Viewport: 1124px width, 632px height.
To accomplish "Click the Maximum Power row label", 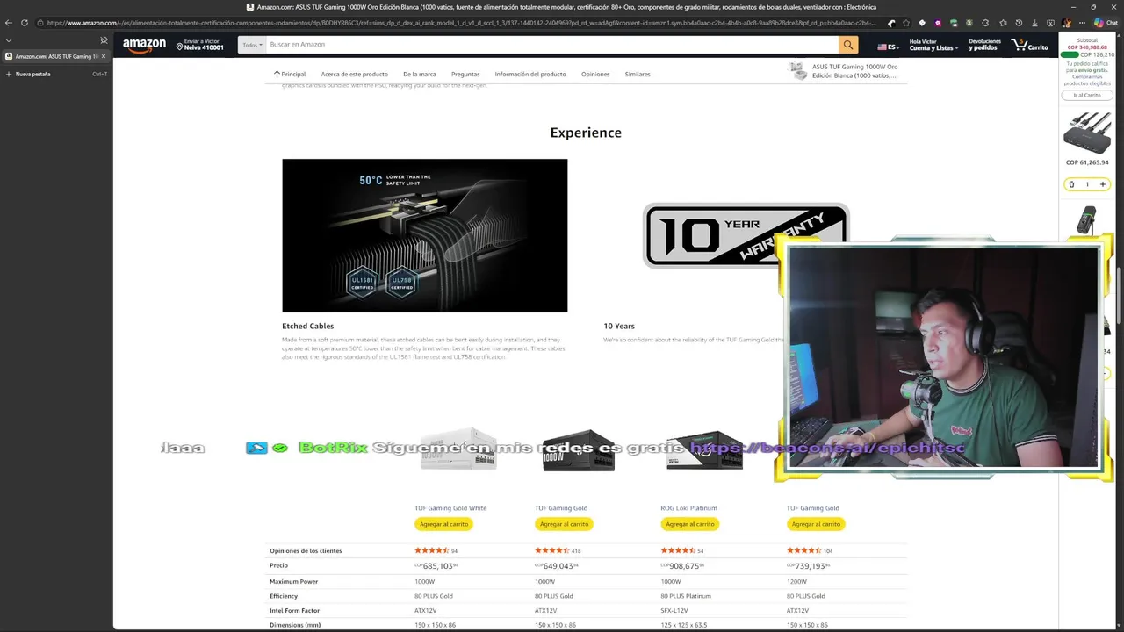I will coord(293,581).
